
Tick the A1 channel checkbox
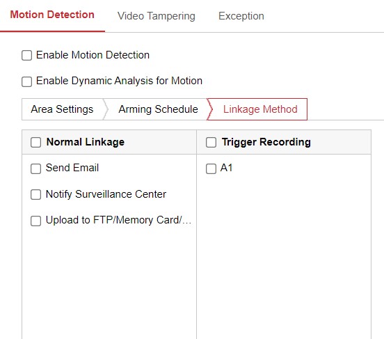click(x=211, y=168)
